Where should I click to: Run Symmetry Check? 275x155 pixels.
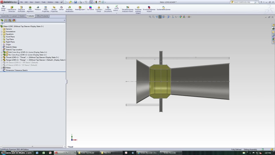tap(99, 9)
